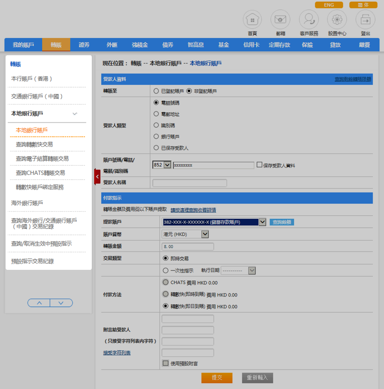Open 客戶服務 customer service icon
Image resolution: width=384 pixels, height=389 pixels.
309,20
